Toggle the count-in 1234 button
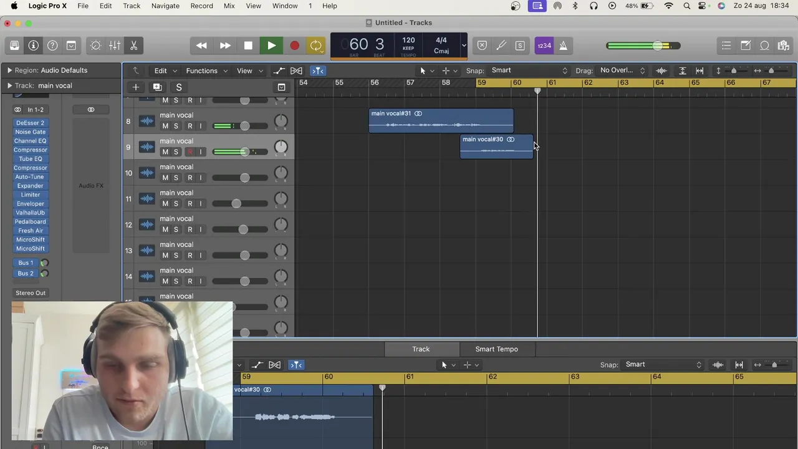 pos(544,46)
